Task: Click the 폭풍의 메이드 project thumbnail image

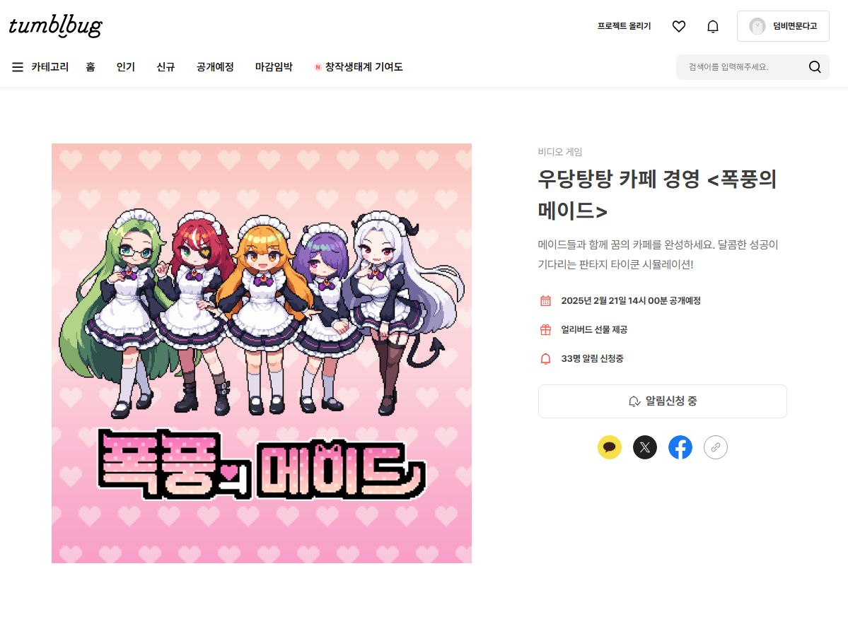Action: (x=262, y=353)
